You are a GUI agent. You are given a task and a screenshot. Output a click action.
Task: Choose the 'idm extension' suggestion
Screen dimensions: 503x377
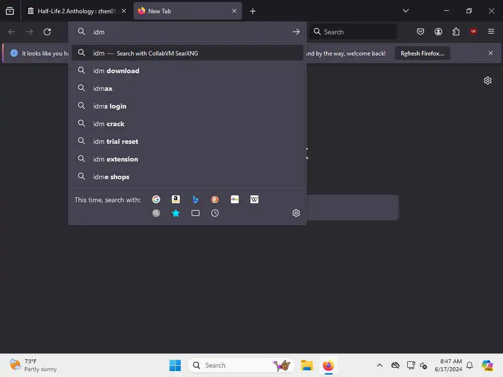click(187, 159)
